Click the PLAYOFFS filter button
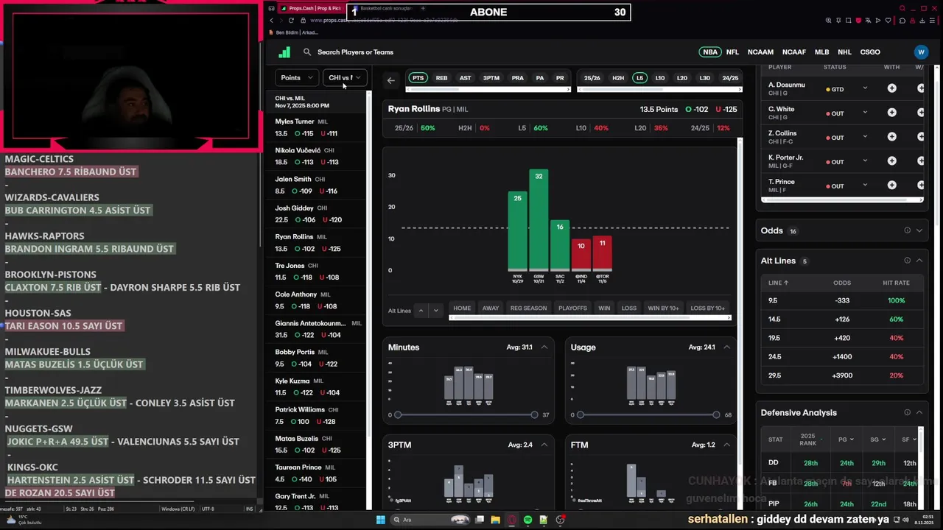Screen dimensions: 943x530 (572, 308)
